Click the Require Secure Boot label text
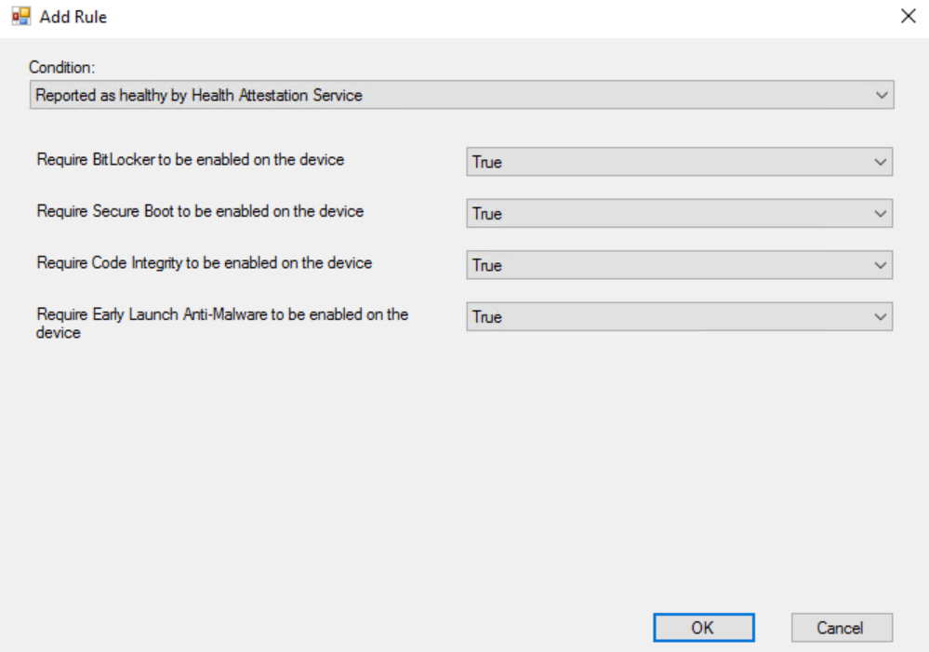This screenshot has width=929, height=652. tap(200, 212)
